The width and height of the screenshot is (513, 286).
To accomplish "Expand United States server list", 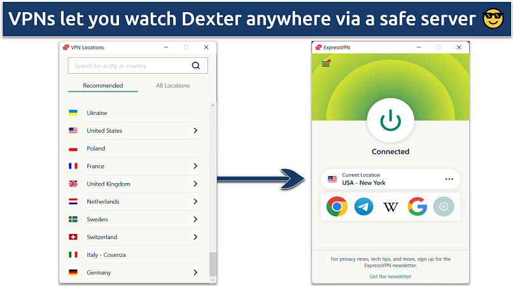I will [x=195, y=130].
